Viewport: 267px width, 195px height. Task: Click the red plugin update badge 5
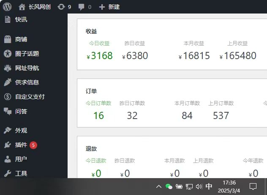tap(33, 145)
